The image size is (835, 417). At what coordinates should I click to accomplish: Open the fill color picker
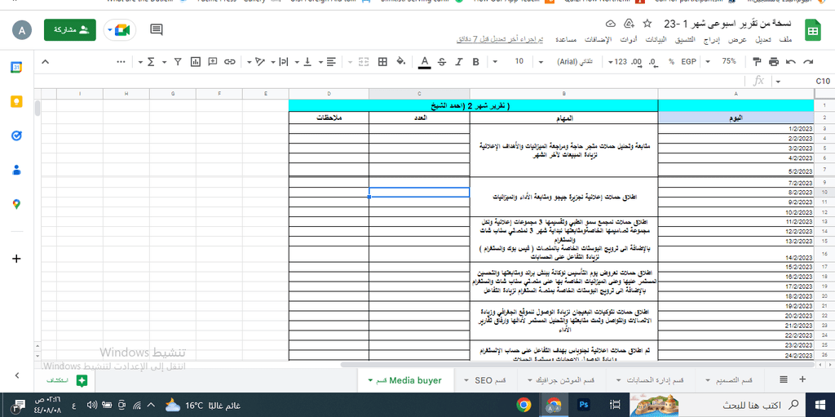(x=401, y=62)
